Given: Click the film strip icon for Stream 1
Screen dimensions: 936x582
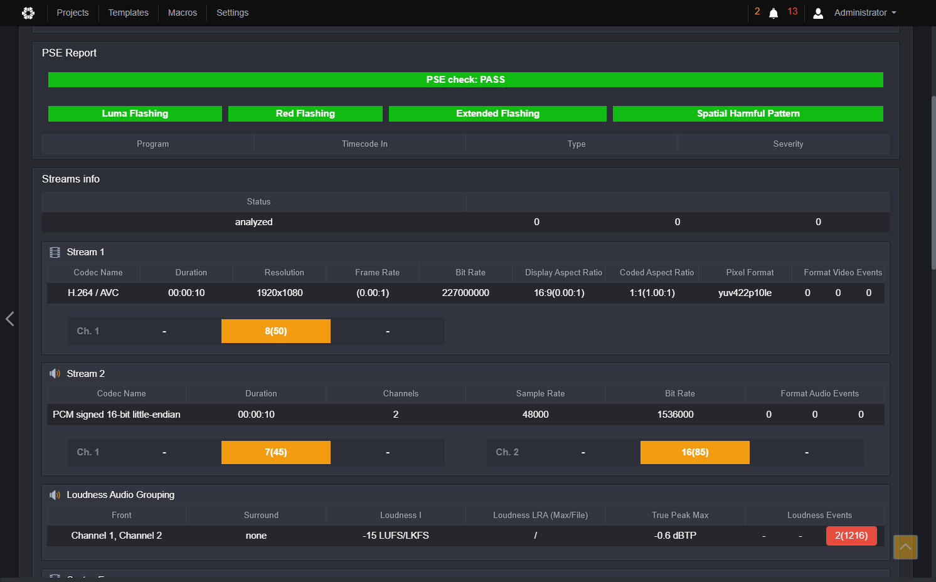Looking at the screenshot, I should pos(55,252).
